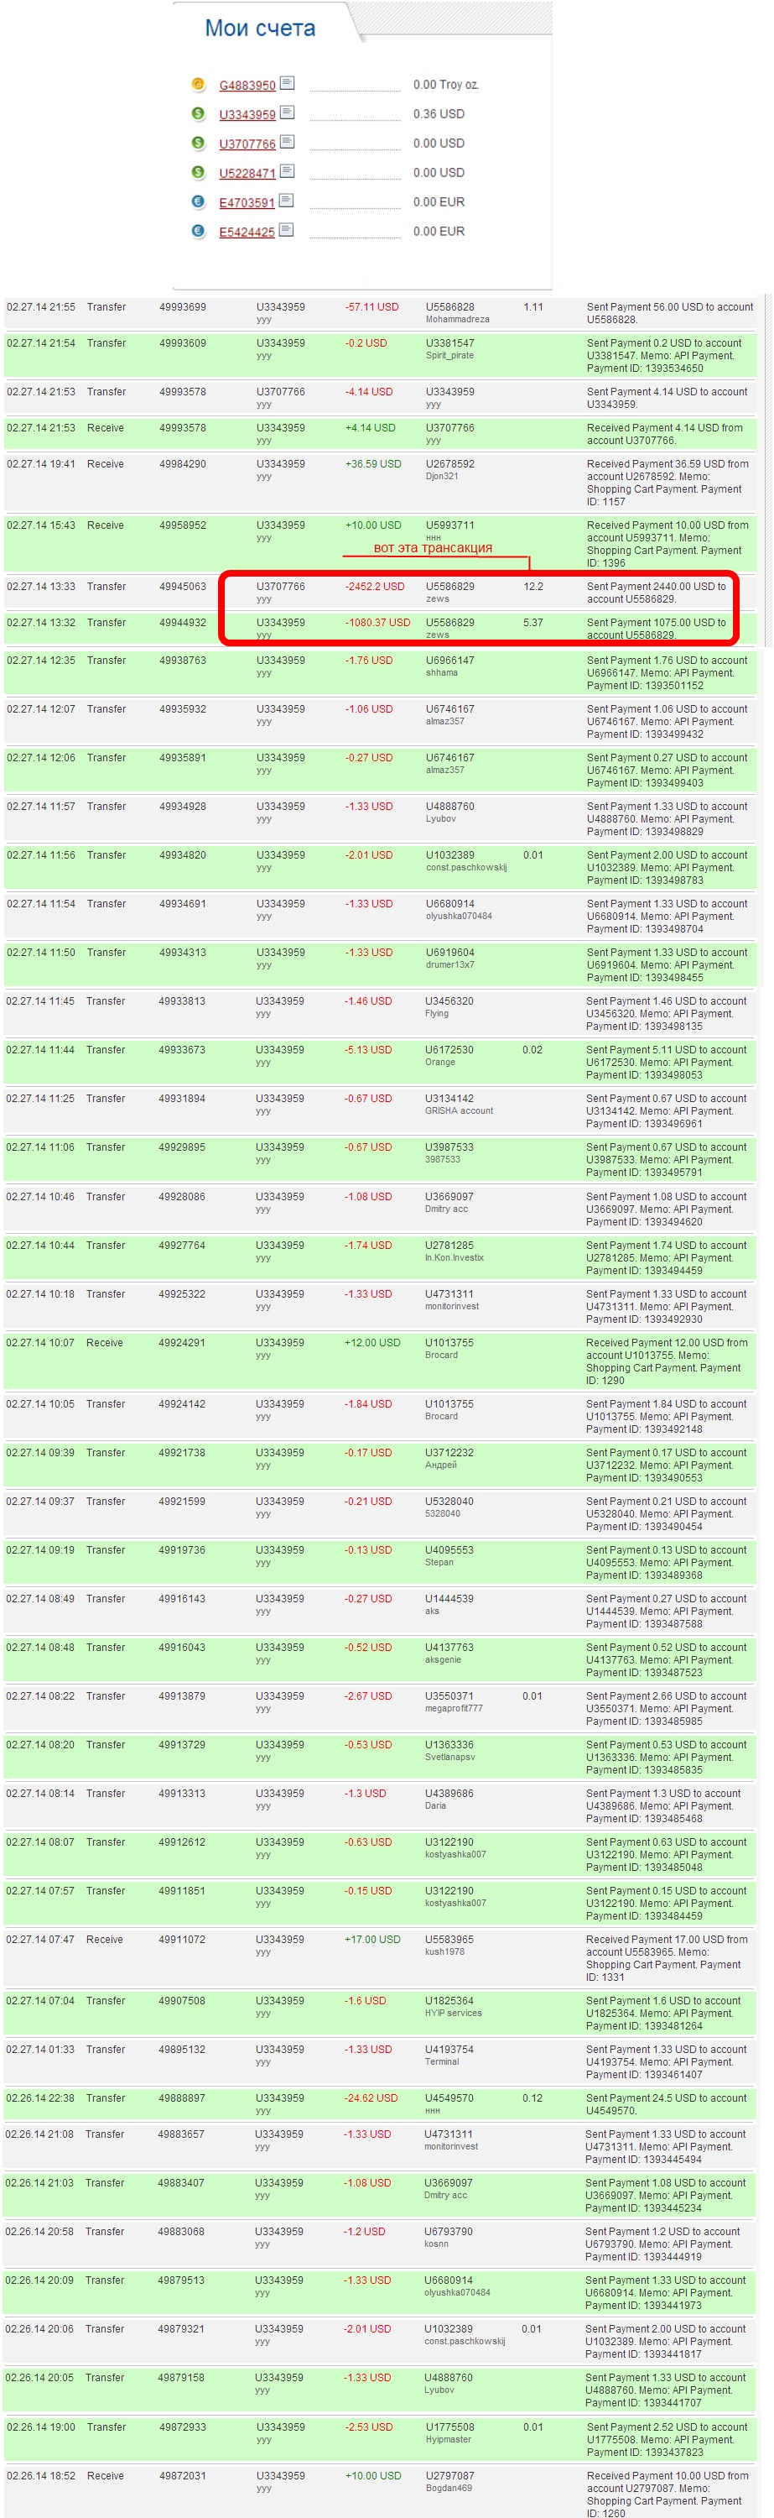
Task: Select batch number 49872031
Action: click(183, 2476)
